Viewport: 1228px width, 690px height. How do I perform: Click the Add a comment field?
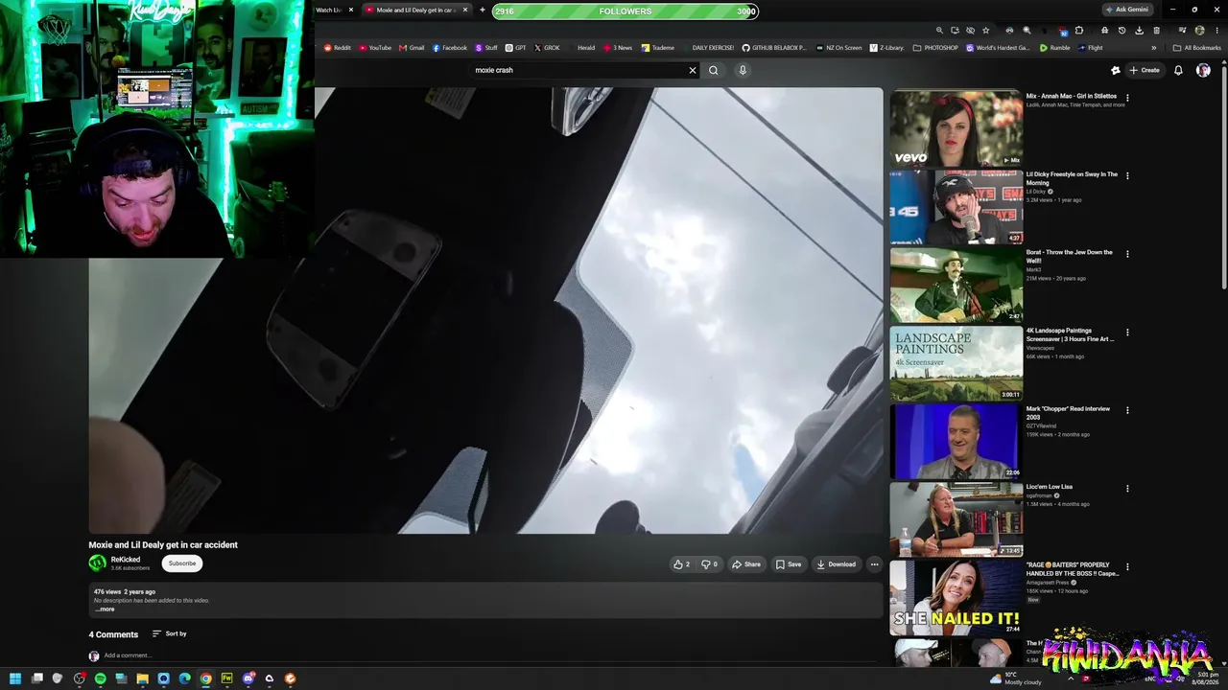tap(128, 655)
